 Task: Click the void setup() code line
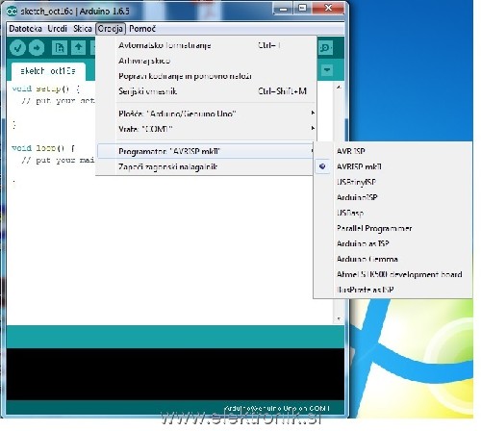tap(46, 89)
